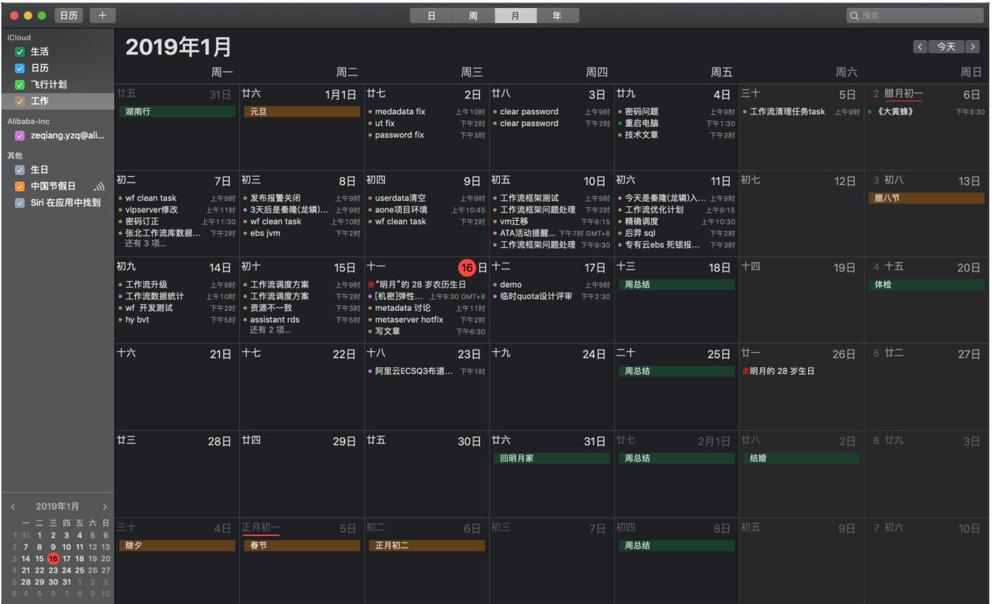The width and height of the screenshot is (995, 604).
Task: Click the birthday icon on 明月的 28 岁生日
Action: [x=745, y=371]
